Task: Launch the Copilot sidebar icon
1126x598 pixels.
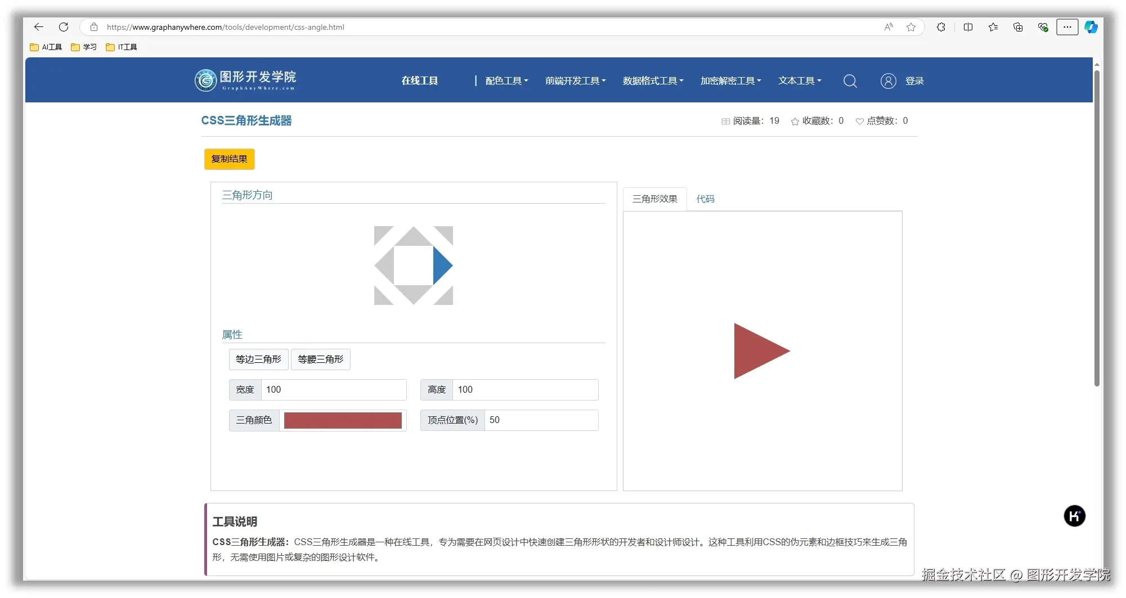Action: (1091, 27)
